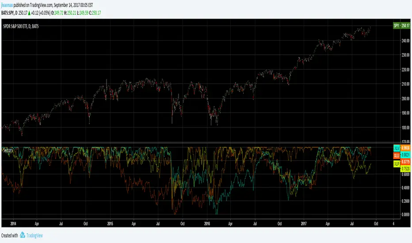Click the open value 249.72
412x243 pixels.
pyautogui.click(x=59, y=13)
